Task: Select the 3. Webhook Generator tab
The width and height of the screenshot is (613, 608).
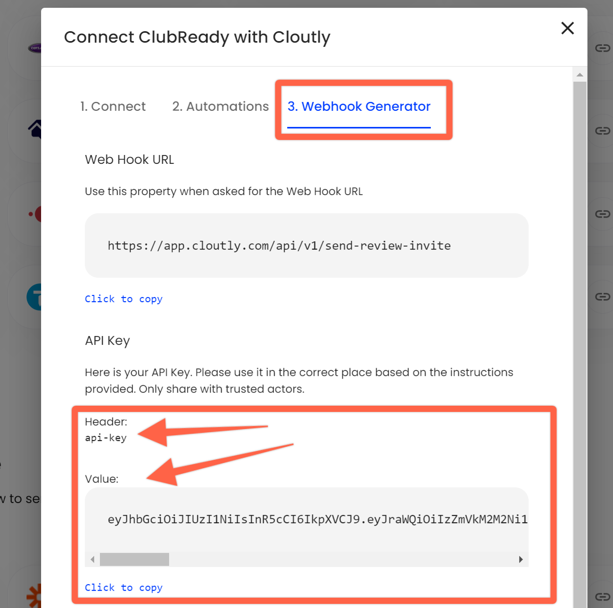Action: pyautogui.click(x=359, y=107)
